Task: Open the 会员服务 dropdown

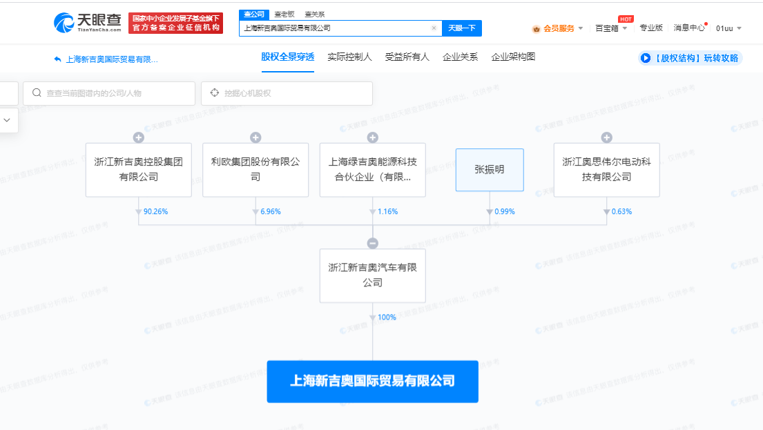Action: click(x=558, y=29)
